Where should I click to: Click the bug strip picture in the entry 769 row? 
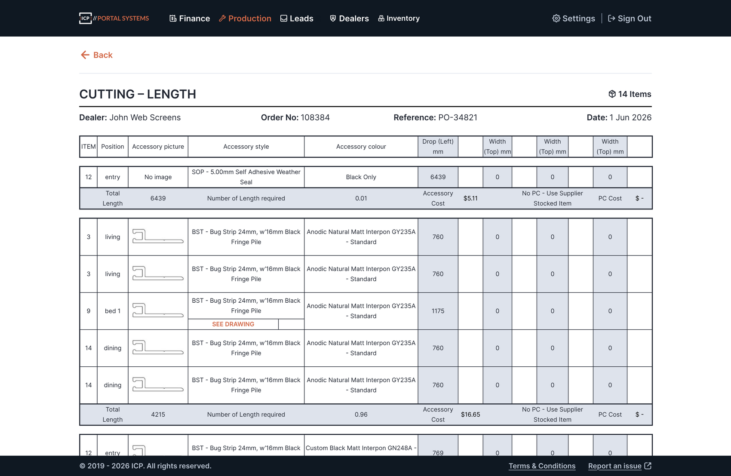click(x=158, y=450)
